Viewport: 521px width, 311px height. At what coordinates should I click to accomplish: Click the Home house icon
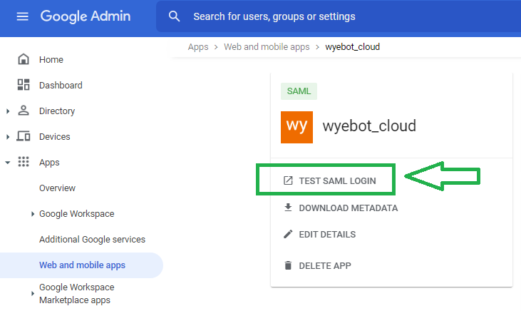[x=24, y=59]
